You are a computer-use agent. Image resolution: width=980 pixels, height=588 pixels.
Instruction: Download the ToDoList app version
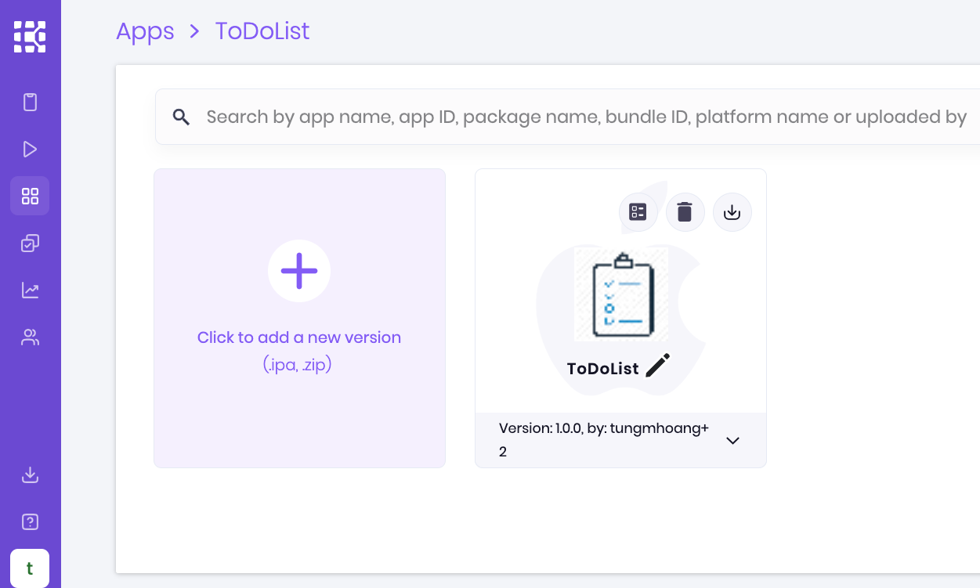coord(732,212)
